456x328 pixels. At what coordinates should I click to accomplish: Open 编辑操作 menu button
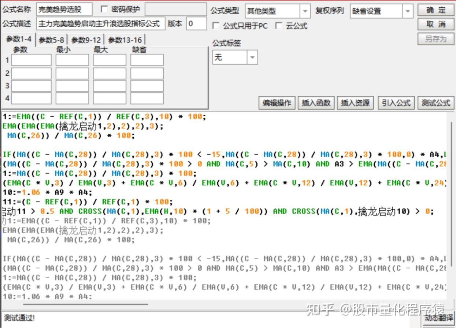pos(277,103)
